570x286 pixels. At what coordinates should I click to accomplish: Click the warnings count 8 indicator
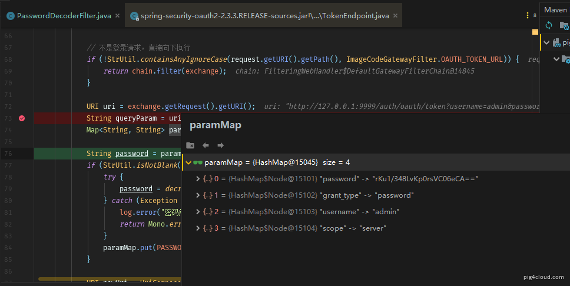pos(535,15)
